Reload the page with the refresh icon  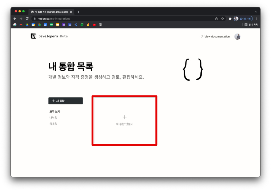click(x=27, y=19)
